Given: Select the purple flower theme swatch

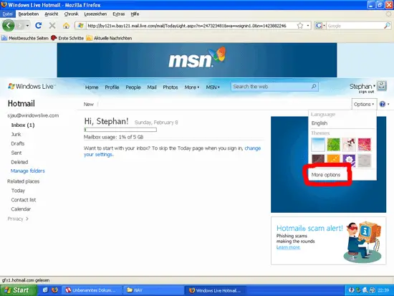Looking at the screenshot, I should [349, 161].
